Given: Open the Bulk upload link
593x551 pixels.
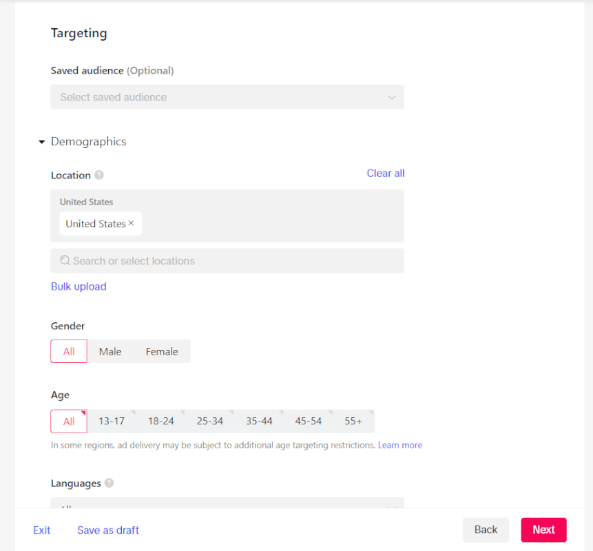Looking at the screenshot, I should tap(79, 287).
